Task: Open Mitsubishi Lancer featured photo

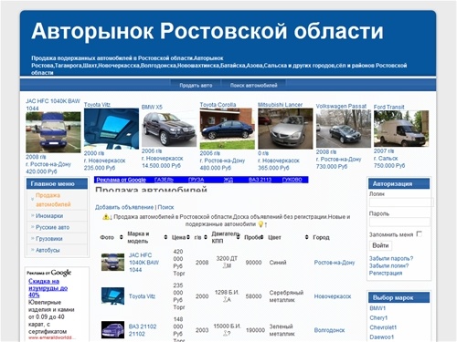Action: (285, 129)
